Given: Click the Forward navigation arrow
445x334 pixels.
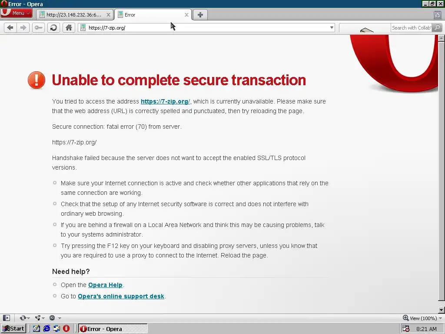Looking at the screenshot, I should (x=23, y=27).
